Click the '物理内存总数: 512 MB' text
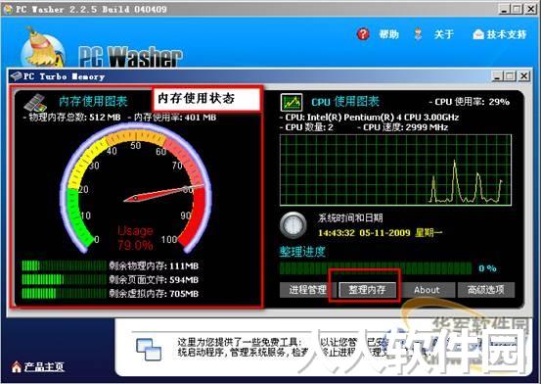Screen dimensions: 541x384 72,118
